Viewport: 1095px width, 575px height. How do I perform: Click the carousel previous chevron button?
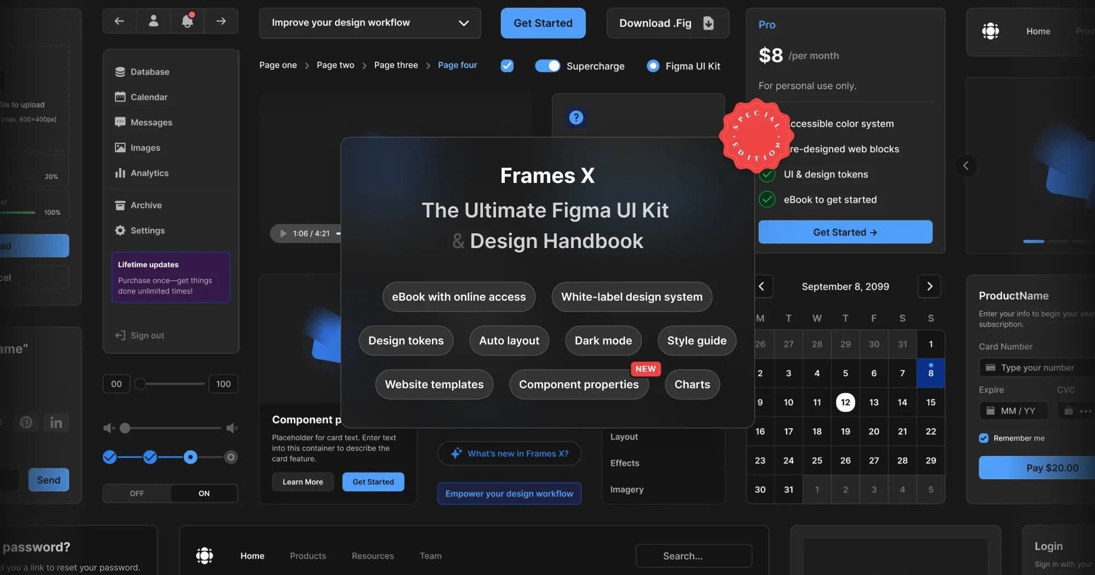pyautogui.click(x=966, y=165)
